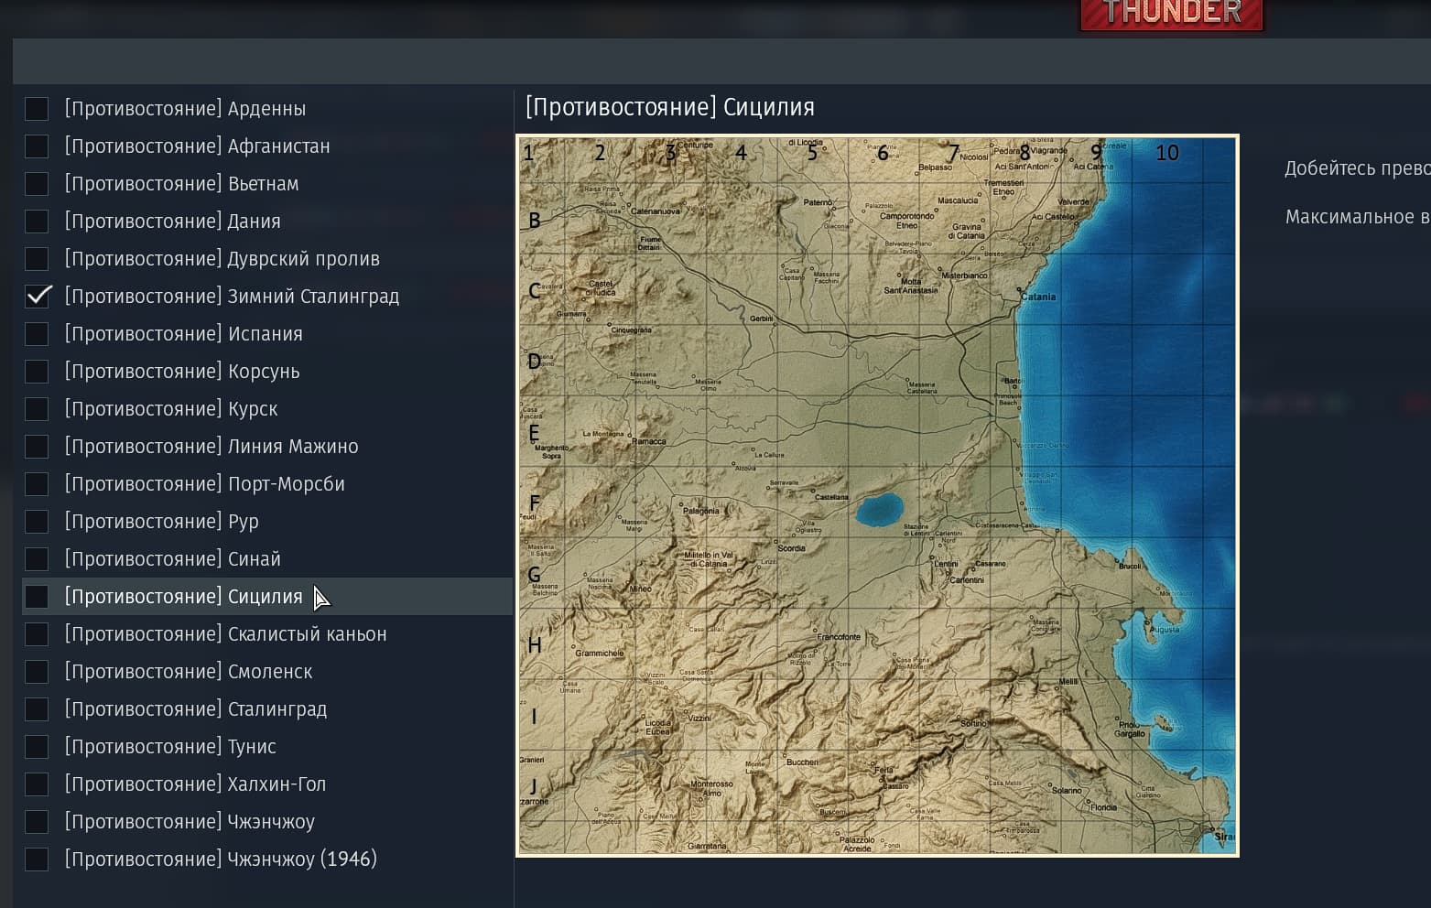Tick the Чжэнчжоу (1946) checkbox

(37, 859)
